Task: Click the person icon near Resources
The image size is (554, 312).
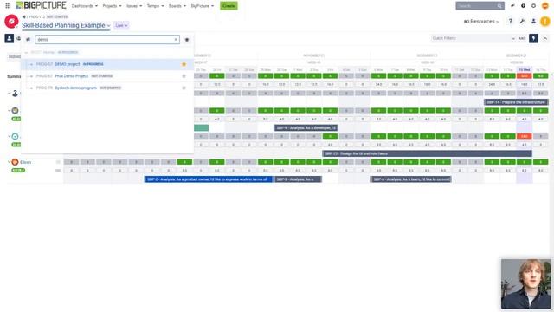Action: pyautogui.click(x=533, y=21)
